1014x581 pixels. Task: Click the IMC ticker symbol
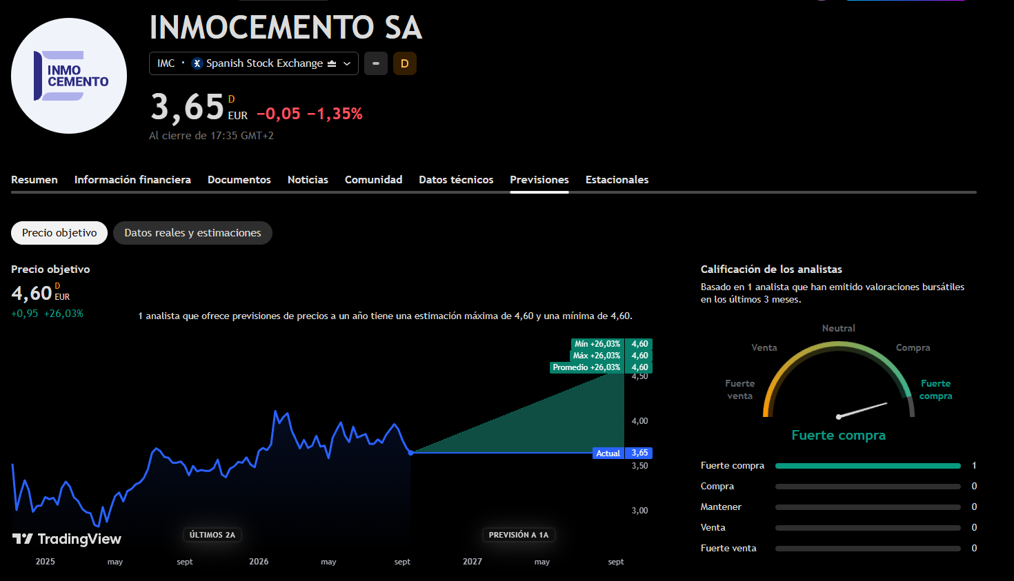coord(166,63)
